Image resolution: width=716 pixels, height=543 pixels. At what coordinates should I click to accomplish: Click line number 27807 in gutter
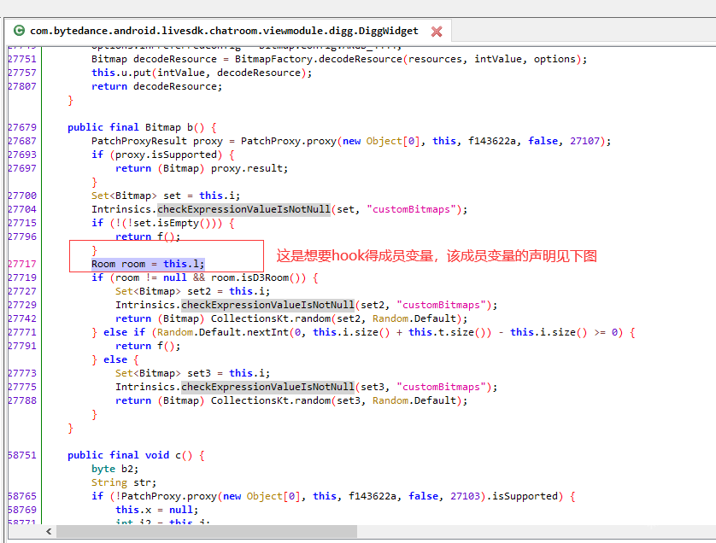click(22, 87)
